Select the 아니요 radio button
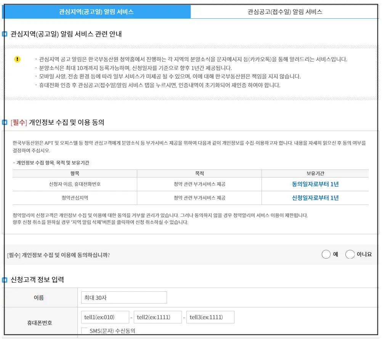 click(x=350, y=254)
